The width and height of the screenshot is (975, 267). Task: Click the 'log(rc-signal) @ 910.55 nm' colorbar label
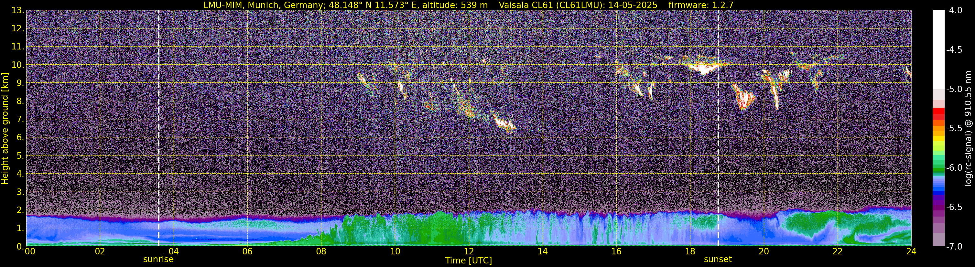[x=968, y=129]
